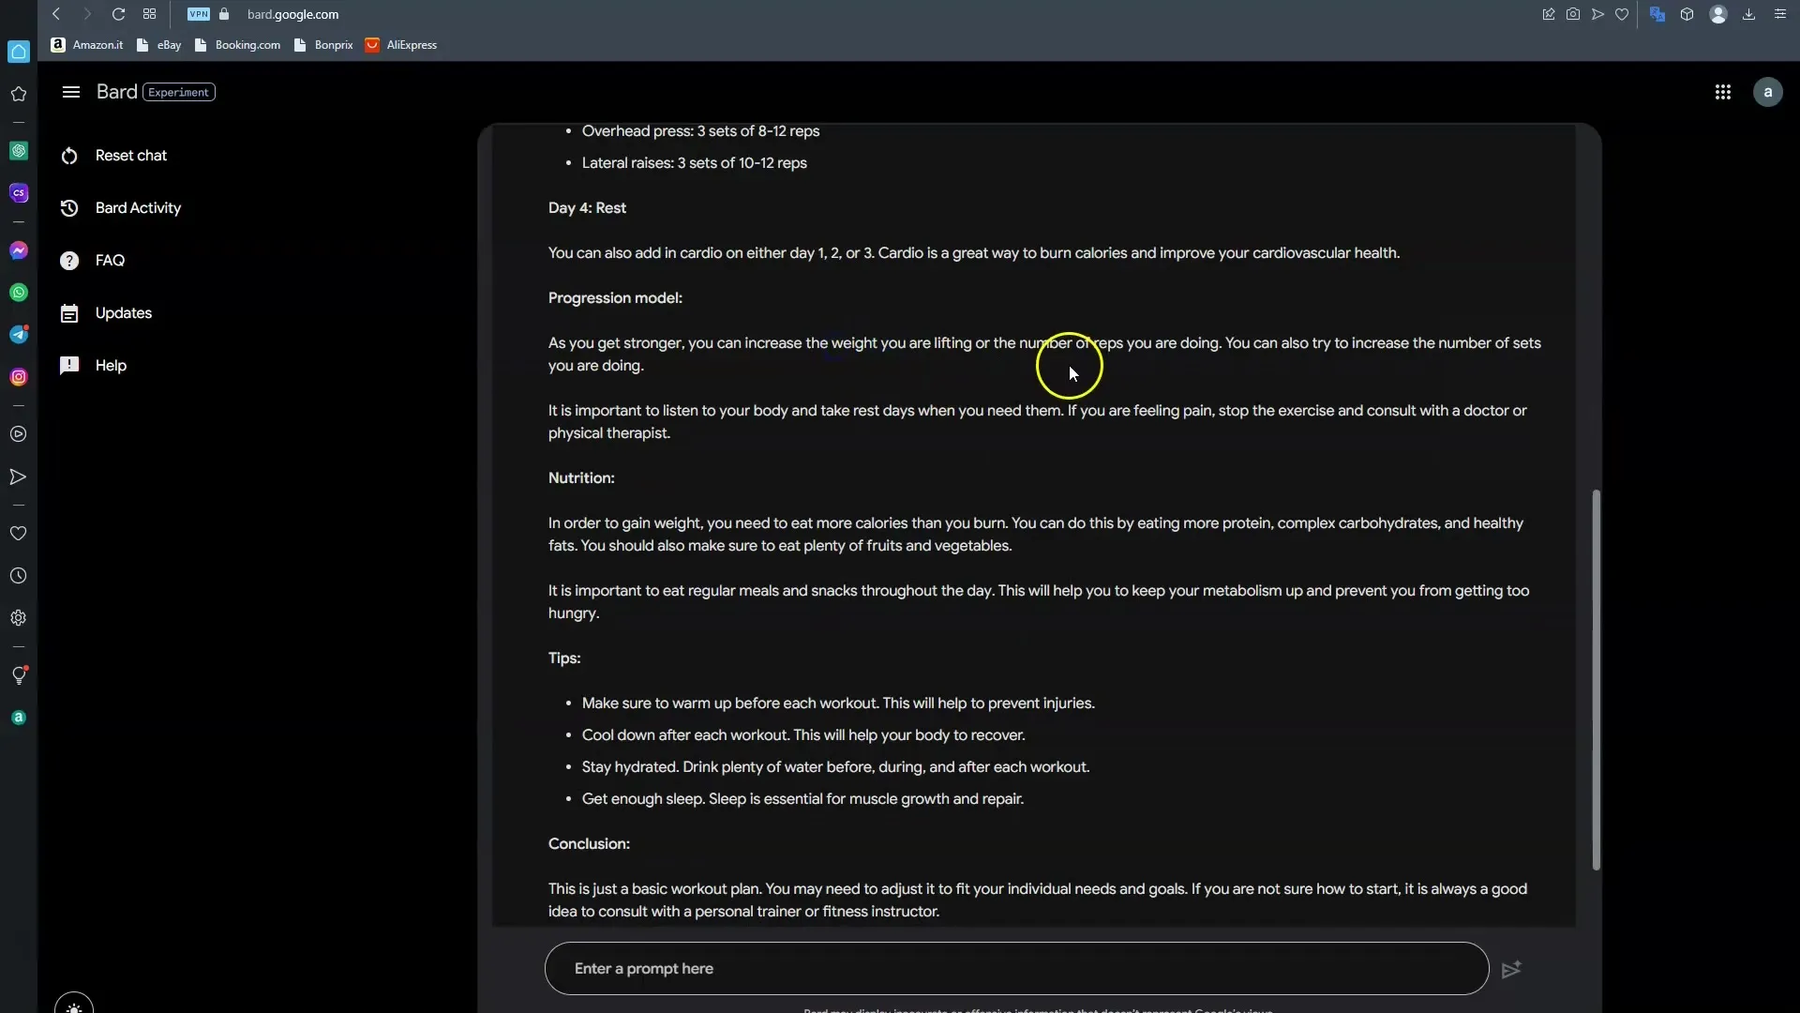
Task: Navigate to FAQ section
Action: click(x=109, y=259)
